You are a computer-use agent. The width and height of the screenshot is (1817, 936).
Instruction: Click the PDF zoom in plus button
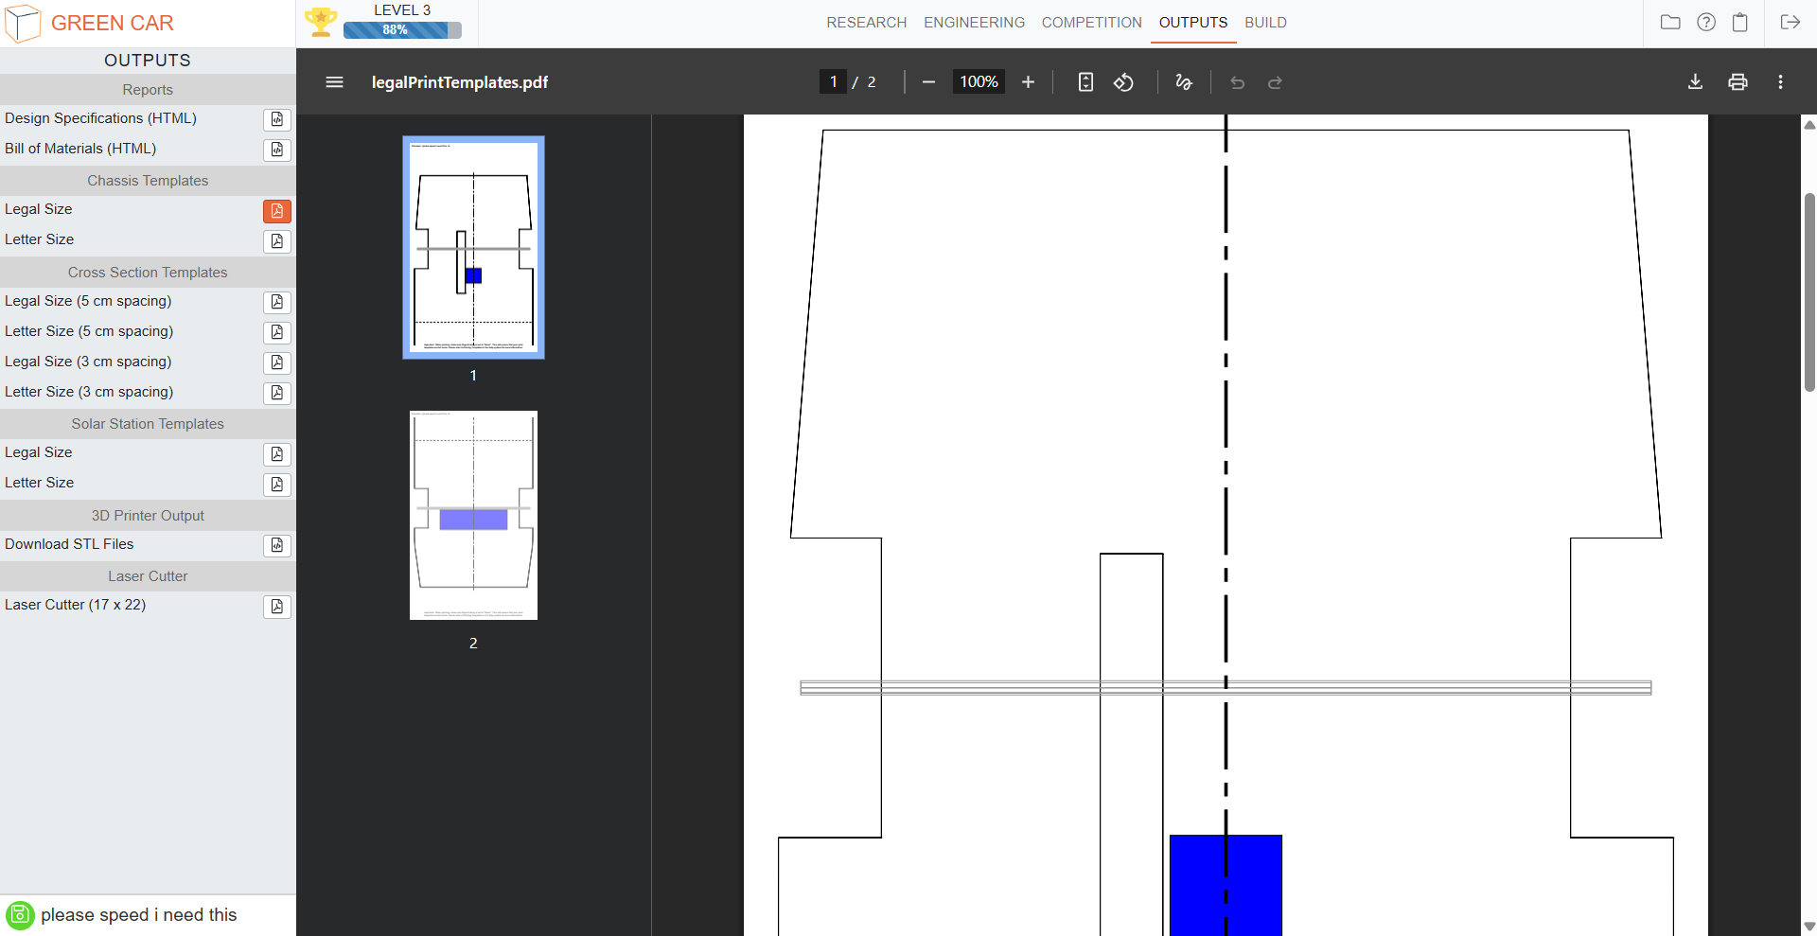pyautogui.click(x=1028, y=82)
